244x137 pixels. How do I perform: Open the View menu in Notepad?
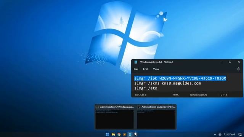[156, 69]
